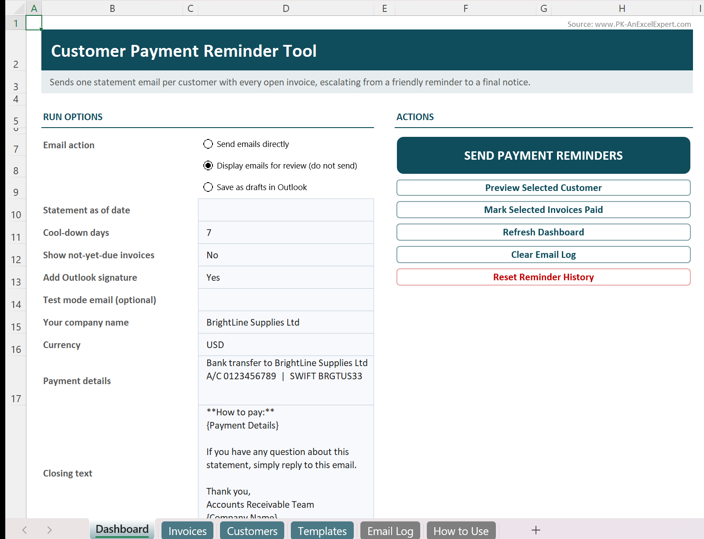
Task: Select column B header
Action: pos(112,8)
